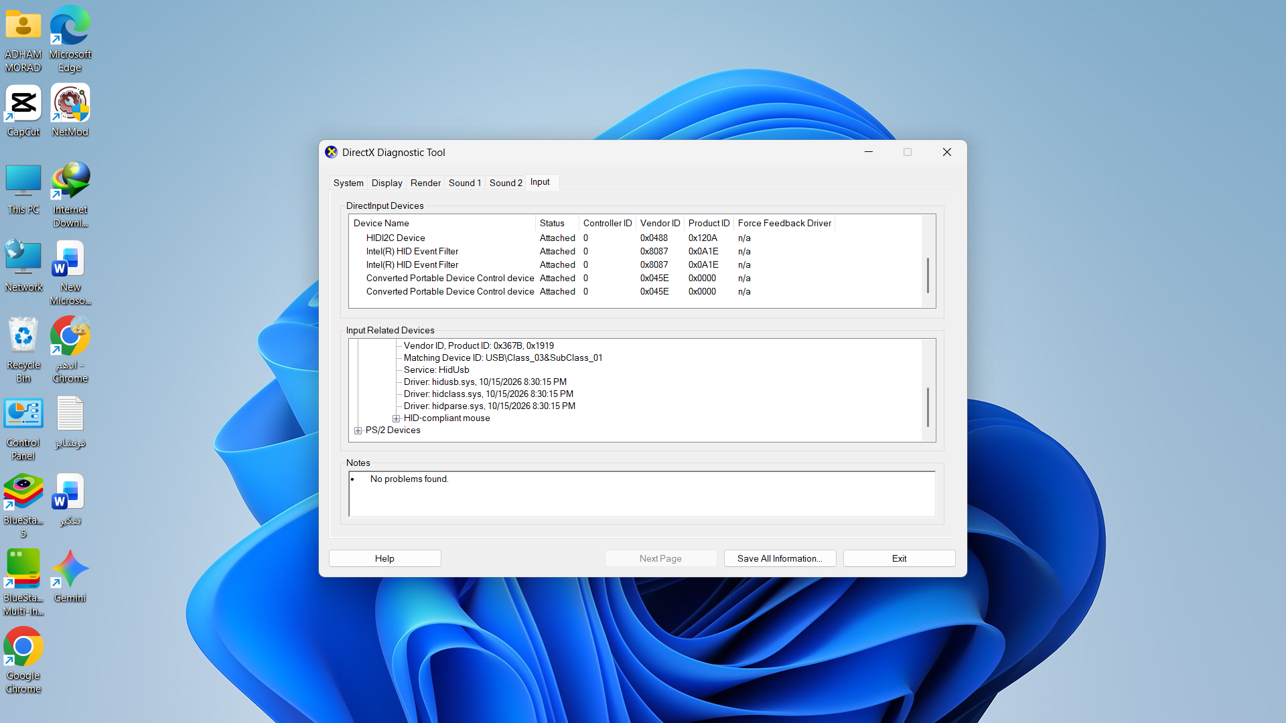Select the New Microsoft Word document icon
This screenshot has width=1286, height=723.
point(70,272)
